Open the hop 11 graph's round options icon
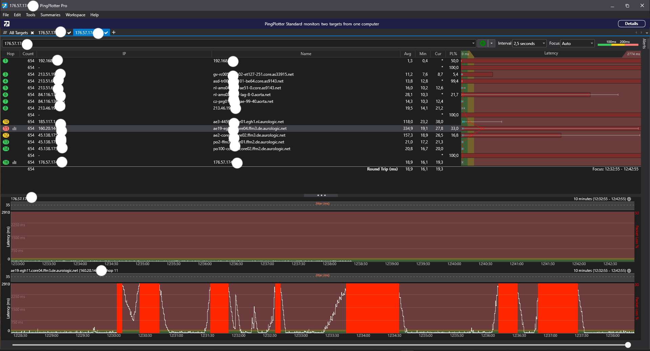 (x=629, y=271)
